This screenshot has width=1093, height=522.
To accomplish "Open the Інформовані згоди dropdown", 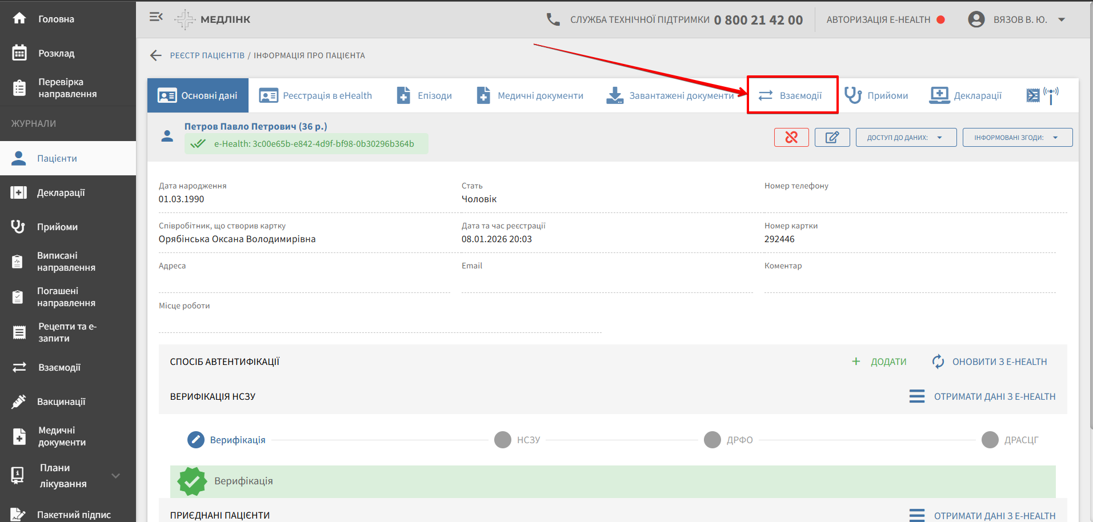I will [1017, 138].
